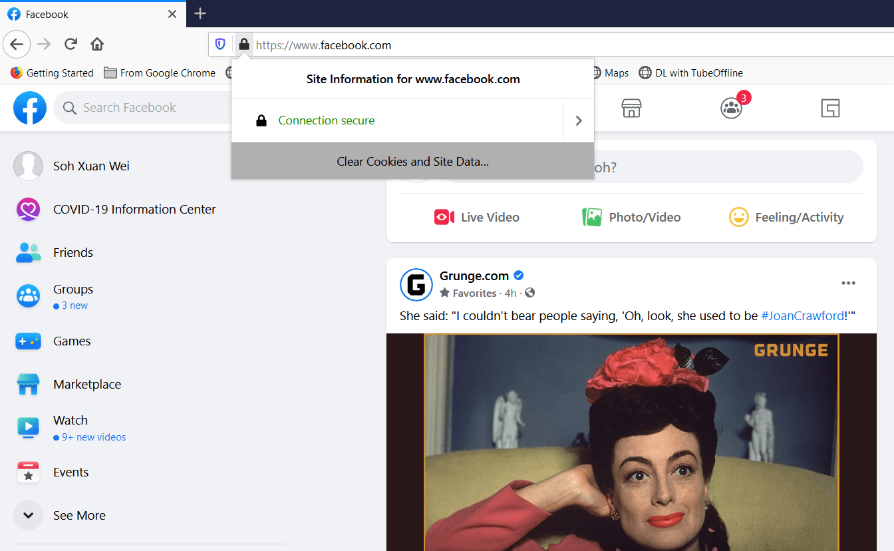Click the 3 new text under Groups
The height and width of the screenshot is (551, 894).
74,305
